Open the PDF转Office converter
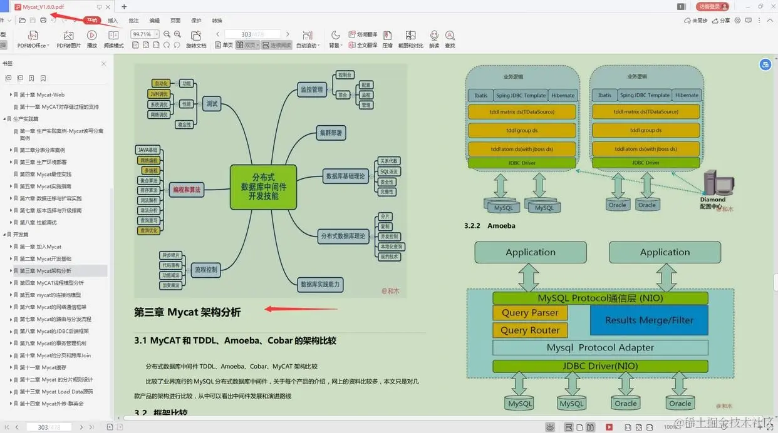 pos(33,39)
